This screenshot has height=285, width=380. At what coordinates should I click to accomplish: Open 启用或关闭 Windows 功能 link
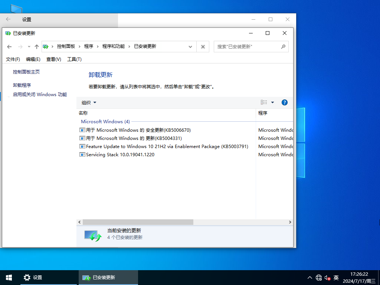pyautogui.click(x=40, y=94)
